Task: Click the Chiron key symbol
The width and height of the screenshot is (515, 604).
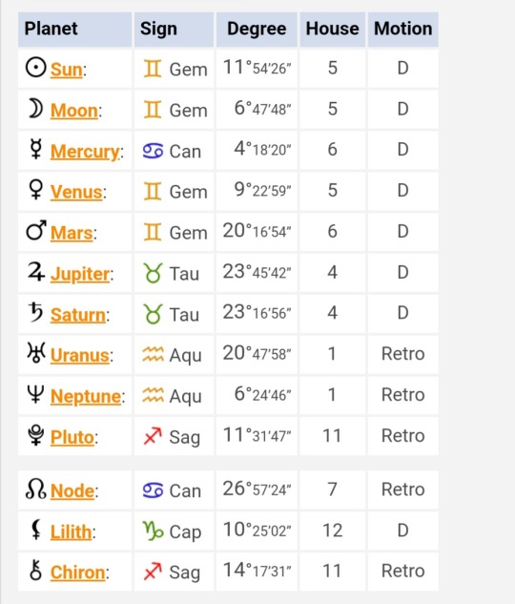Action: point(36,571)
